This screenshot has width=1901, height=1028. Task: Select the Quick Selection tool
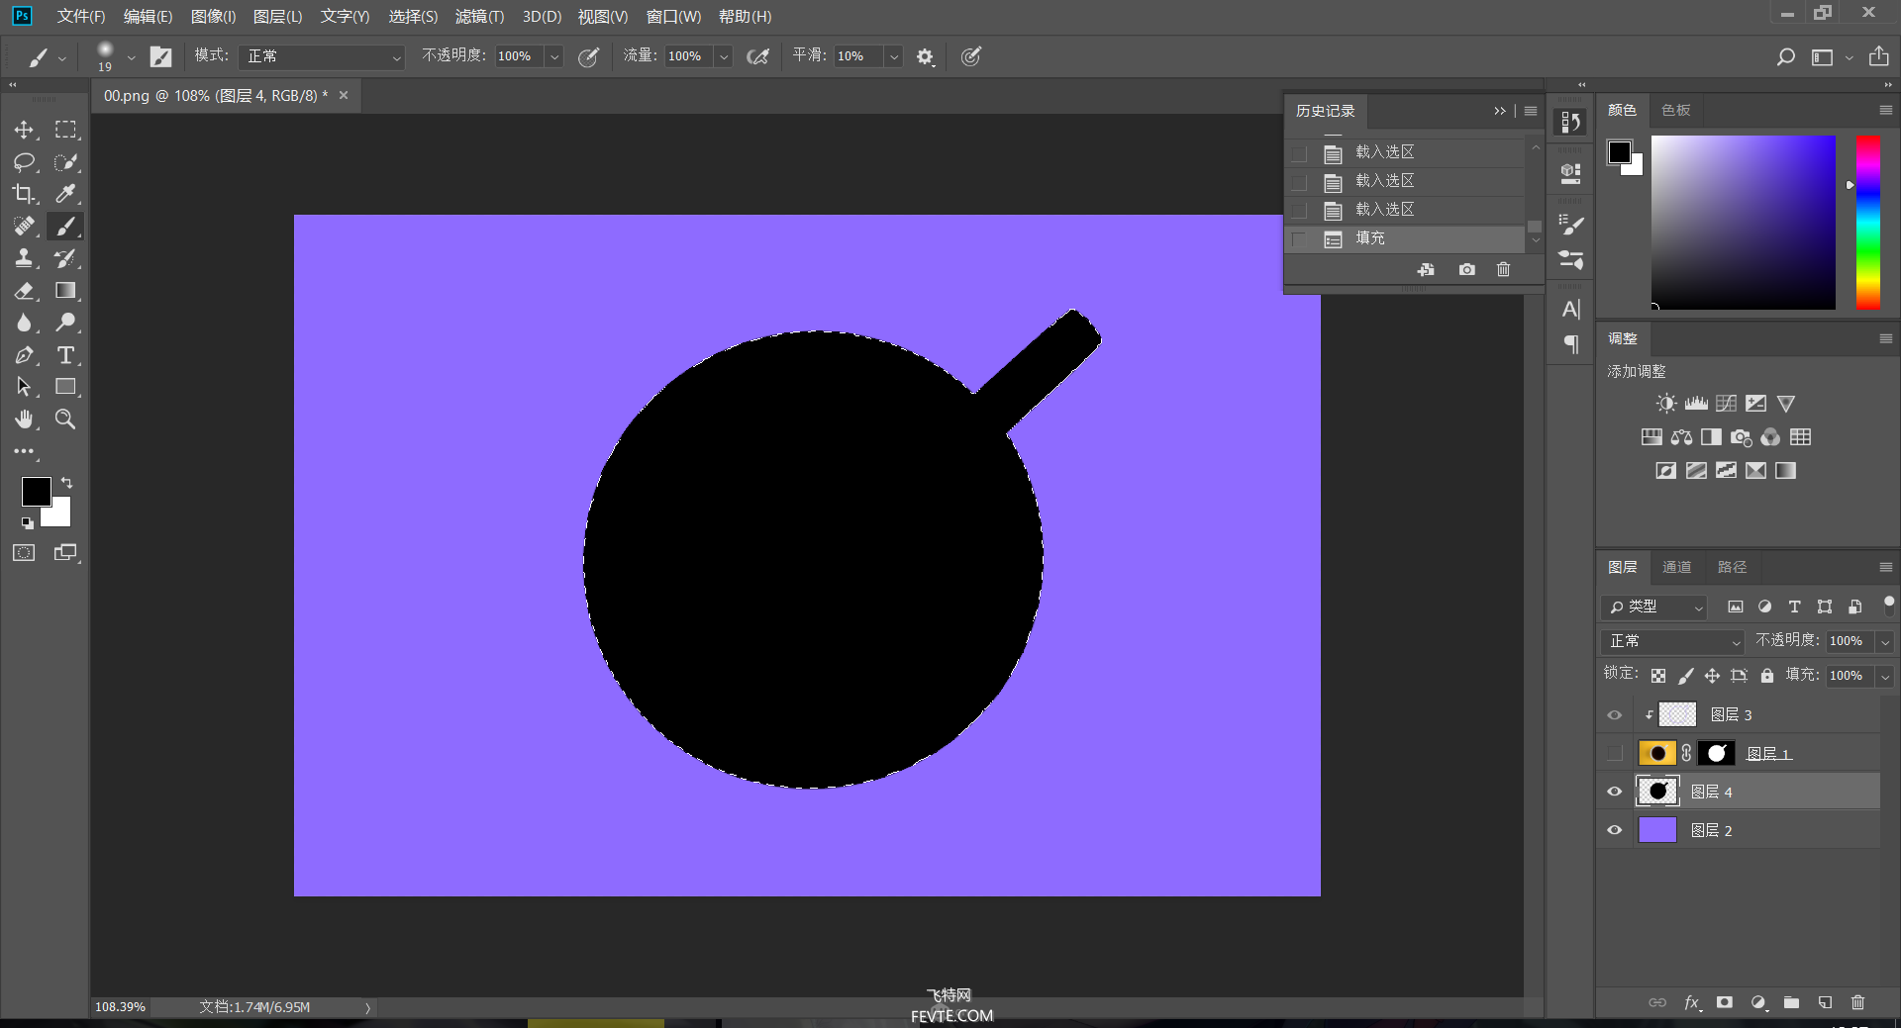pos(65,161)
